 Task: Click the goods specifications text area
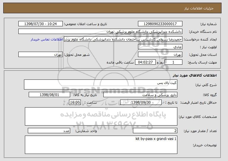point(101,116)
